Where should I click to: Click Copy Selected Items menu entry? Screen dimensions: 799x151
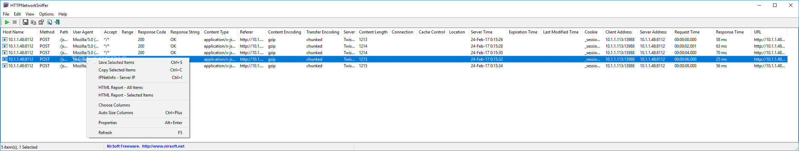click(x=117, y=70)
